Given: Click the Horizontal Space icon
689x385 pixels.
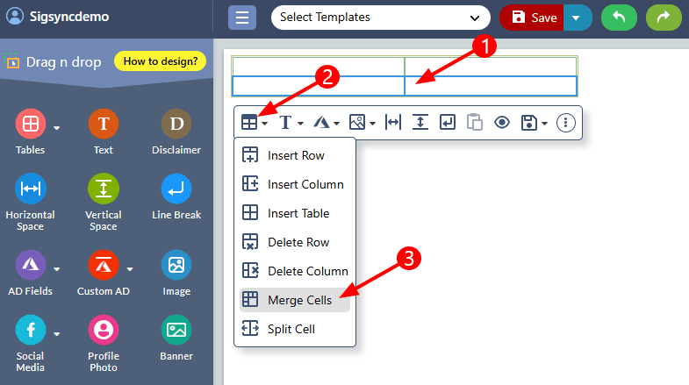Looking at the screenshot, I should tap(31, 189).
